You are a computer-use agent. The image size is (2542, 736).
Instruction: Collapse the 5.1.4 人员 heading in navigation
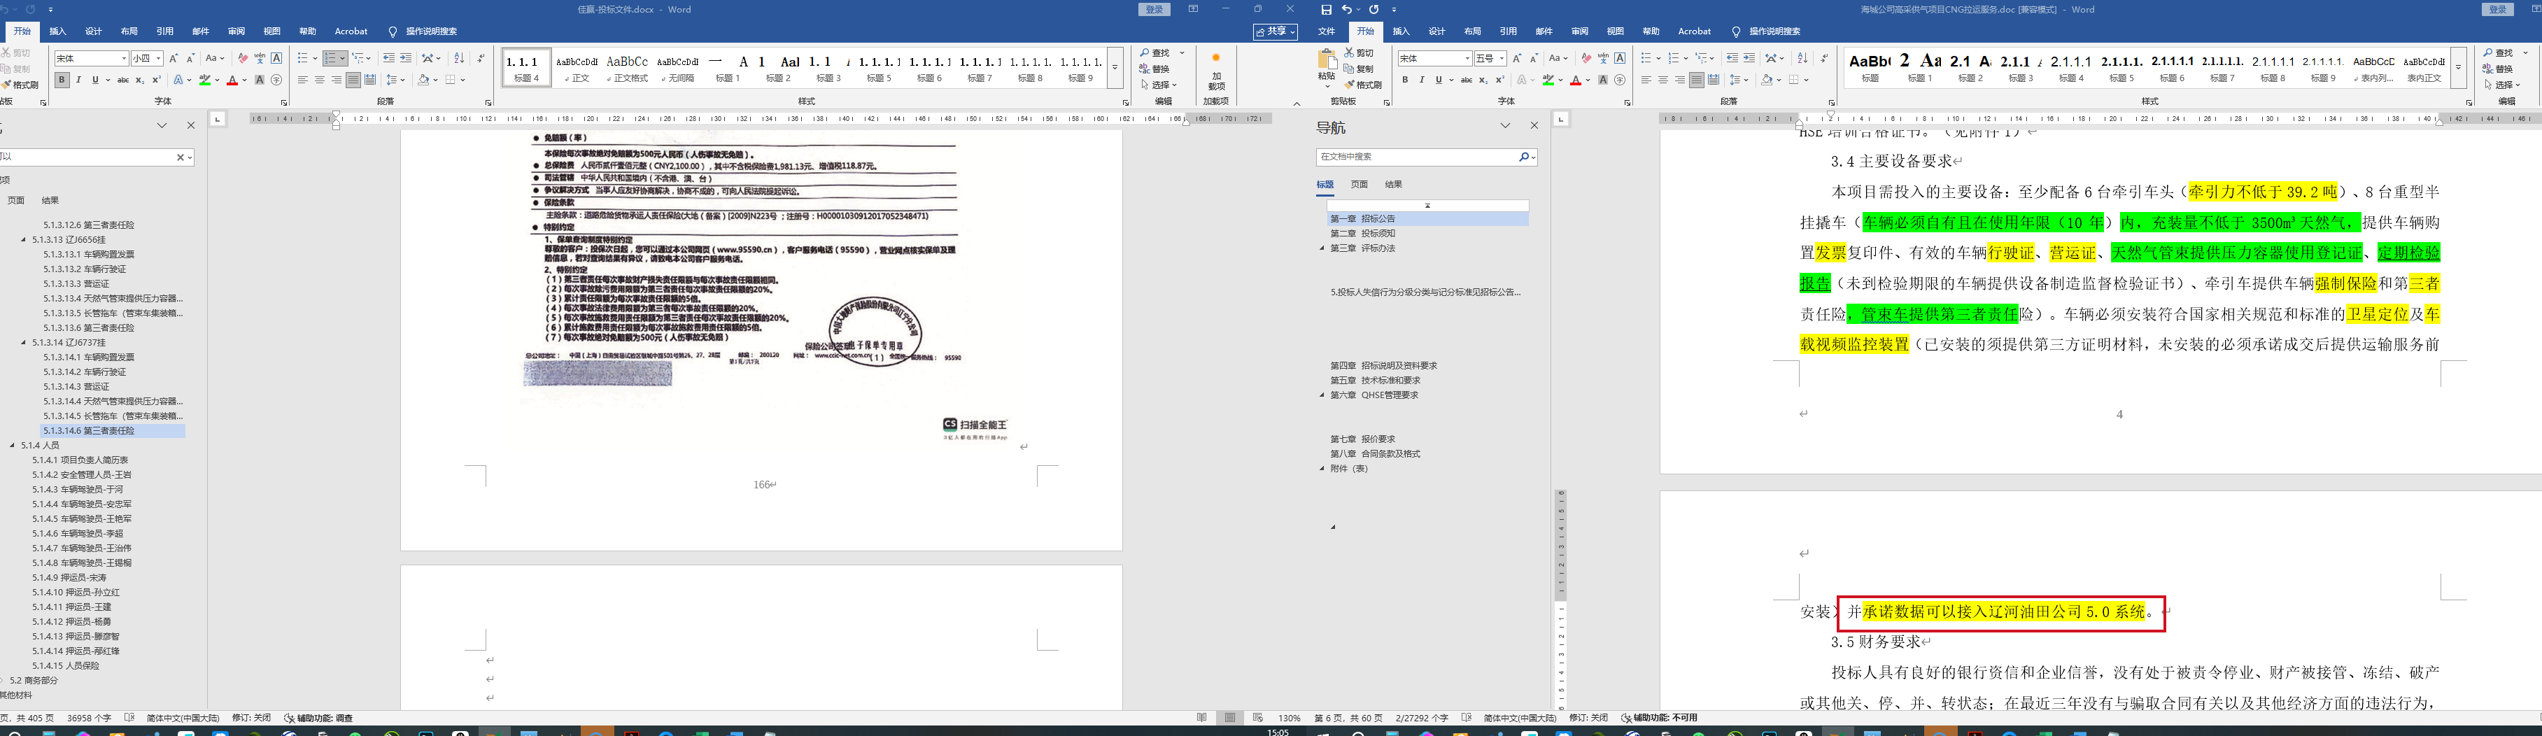click(13, 446)
